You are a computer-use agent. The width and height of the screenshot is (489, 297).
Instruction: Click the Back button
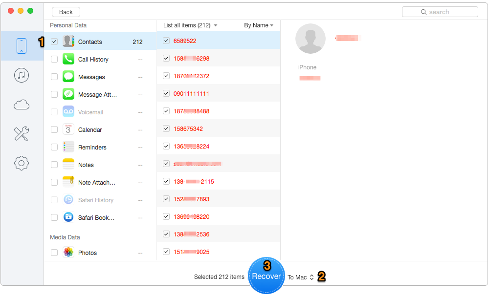pyautogui.click(x=66, y=12)
